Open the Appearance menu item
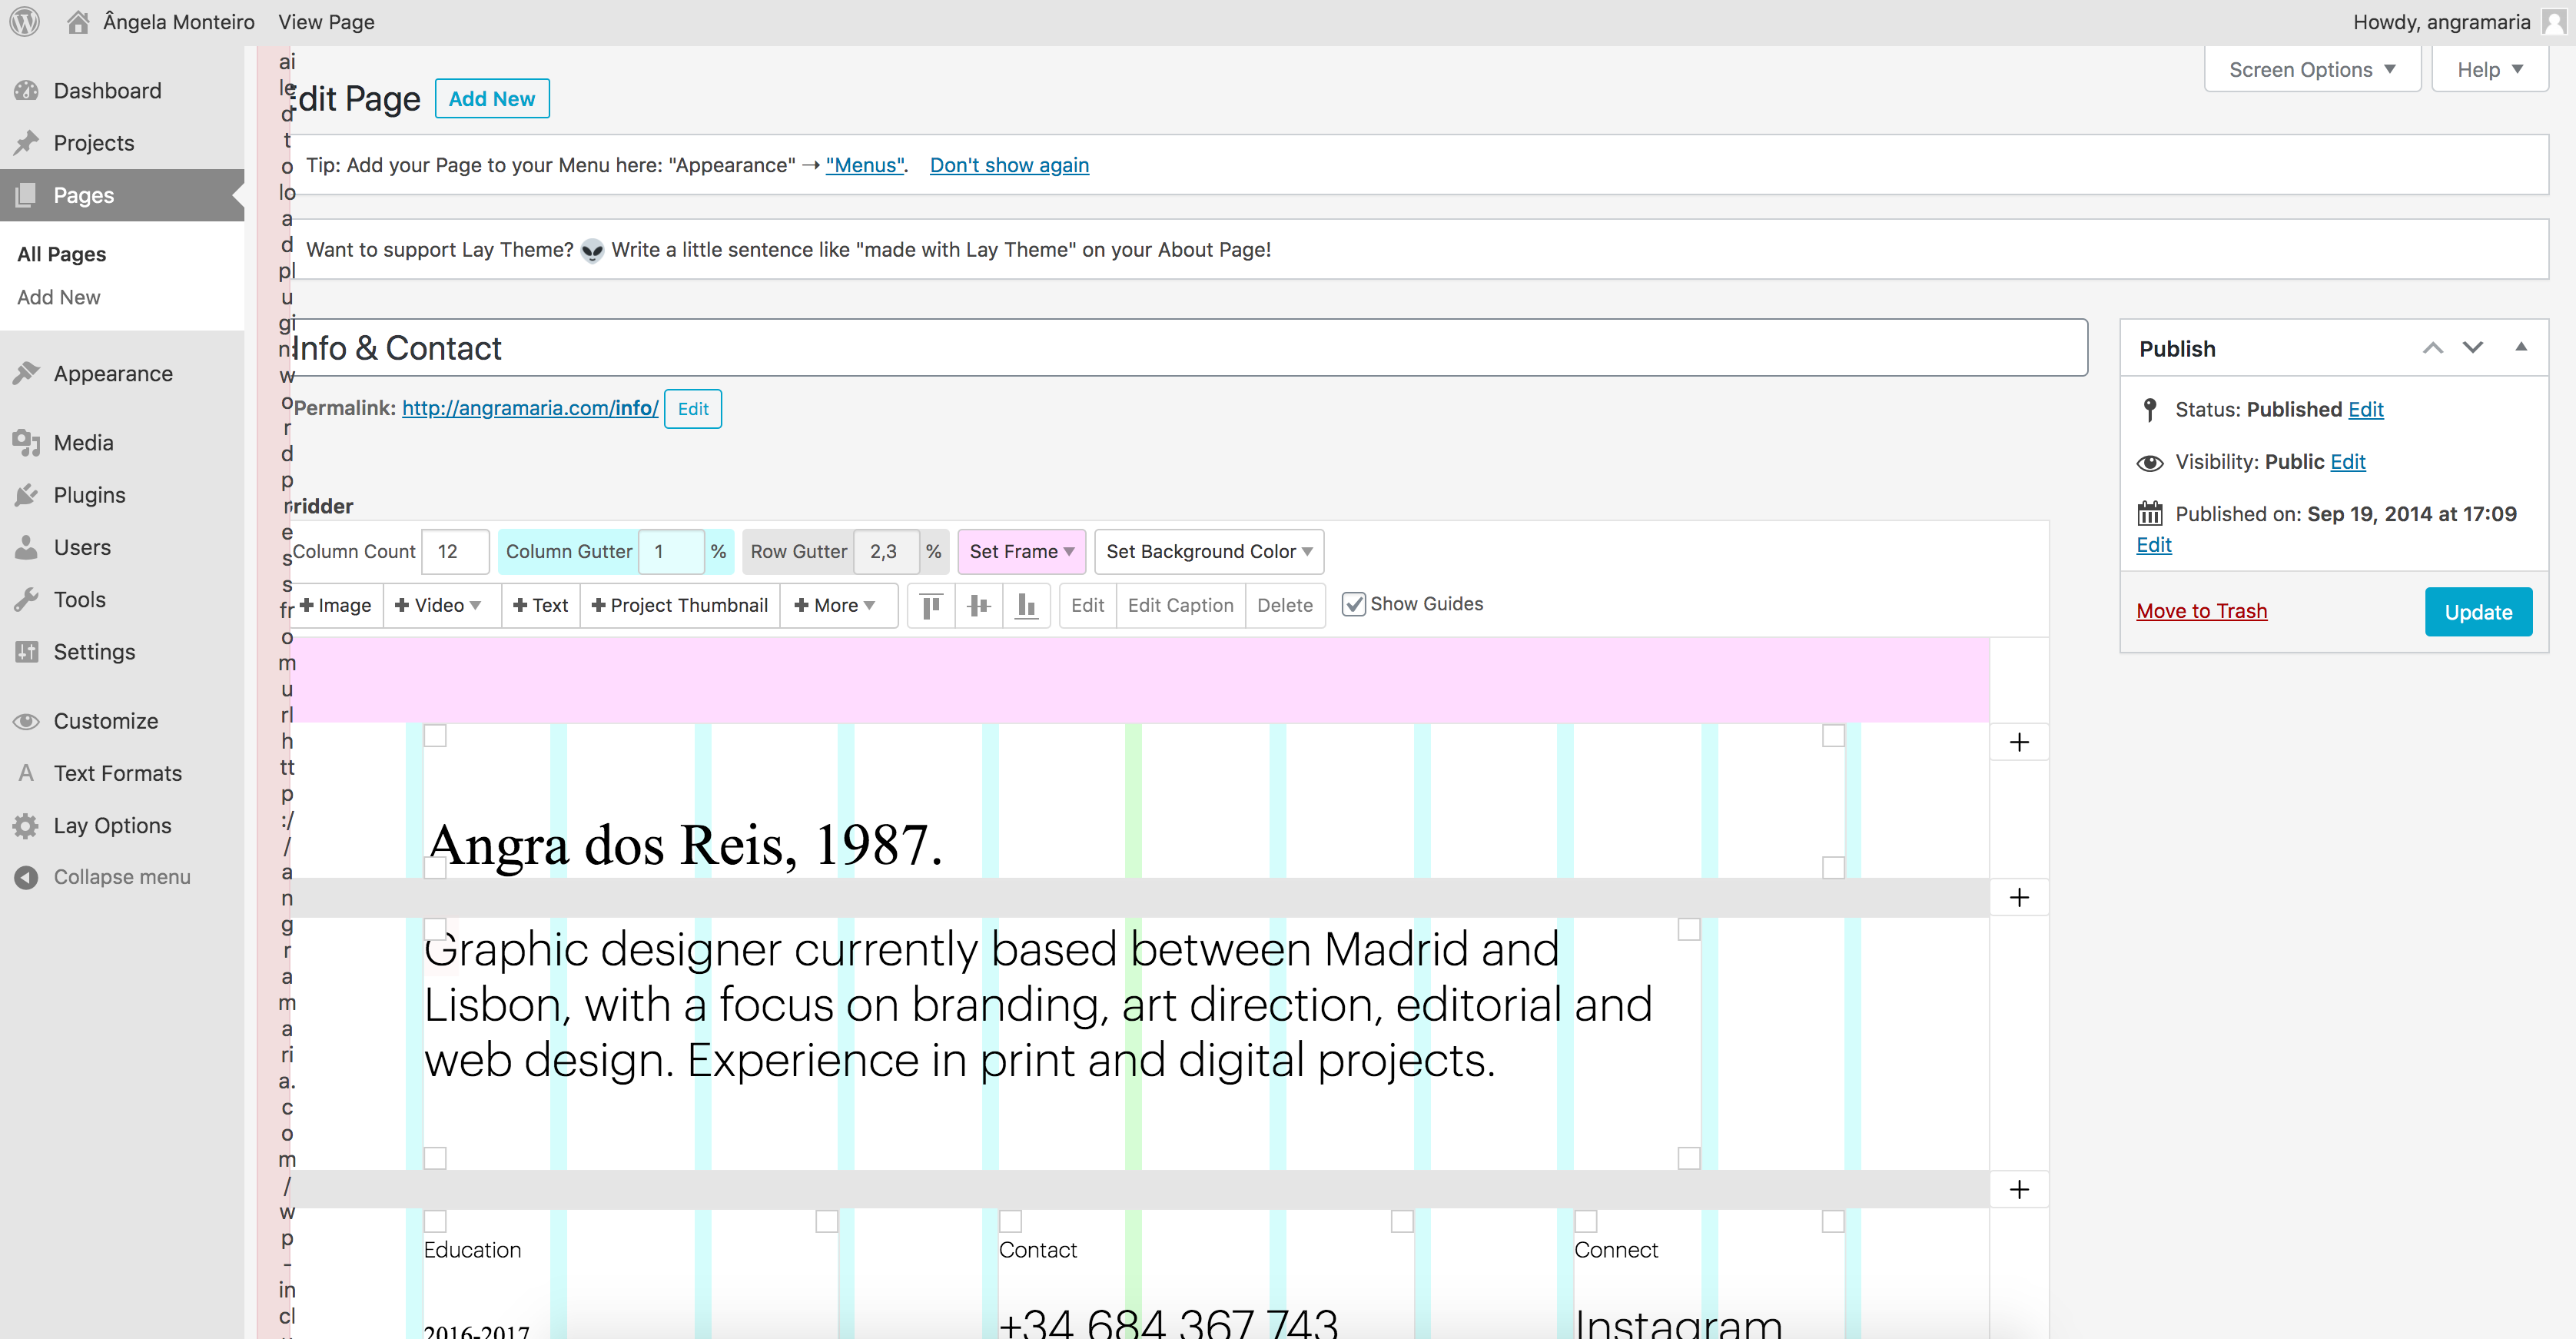The width and height of the screenshot is (2576, 1339). click(113, 373)
